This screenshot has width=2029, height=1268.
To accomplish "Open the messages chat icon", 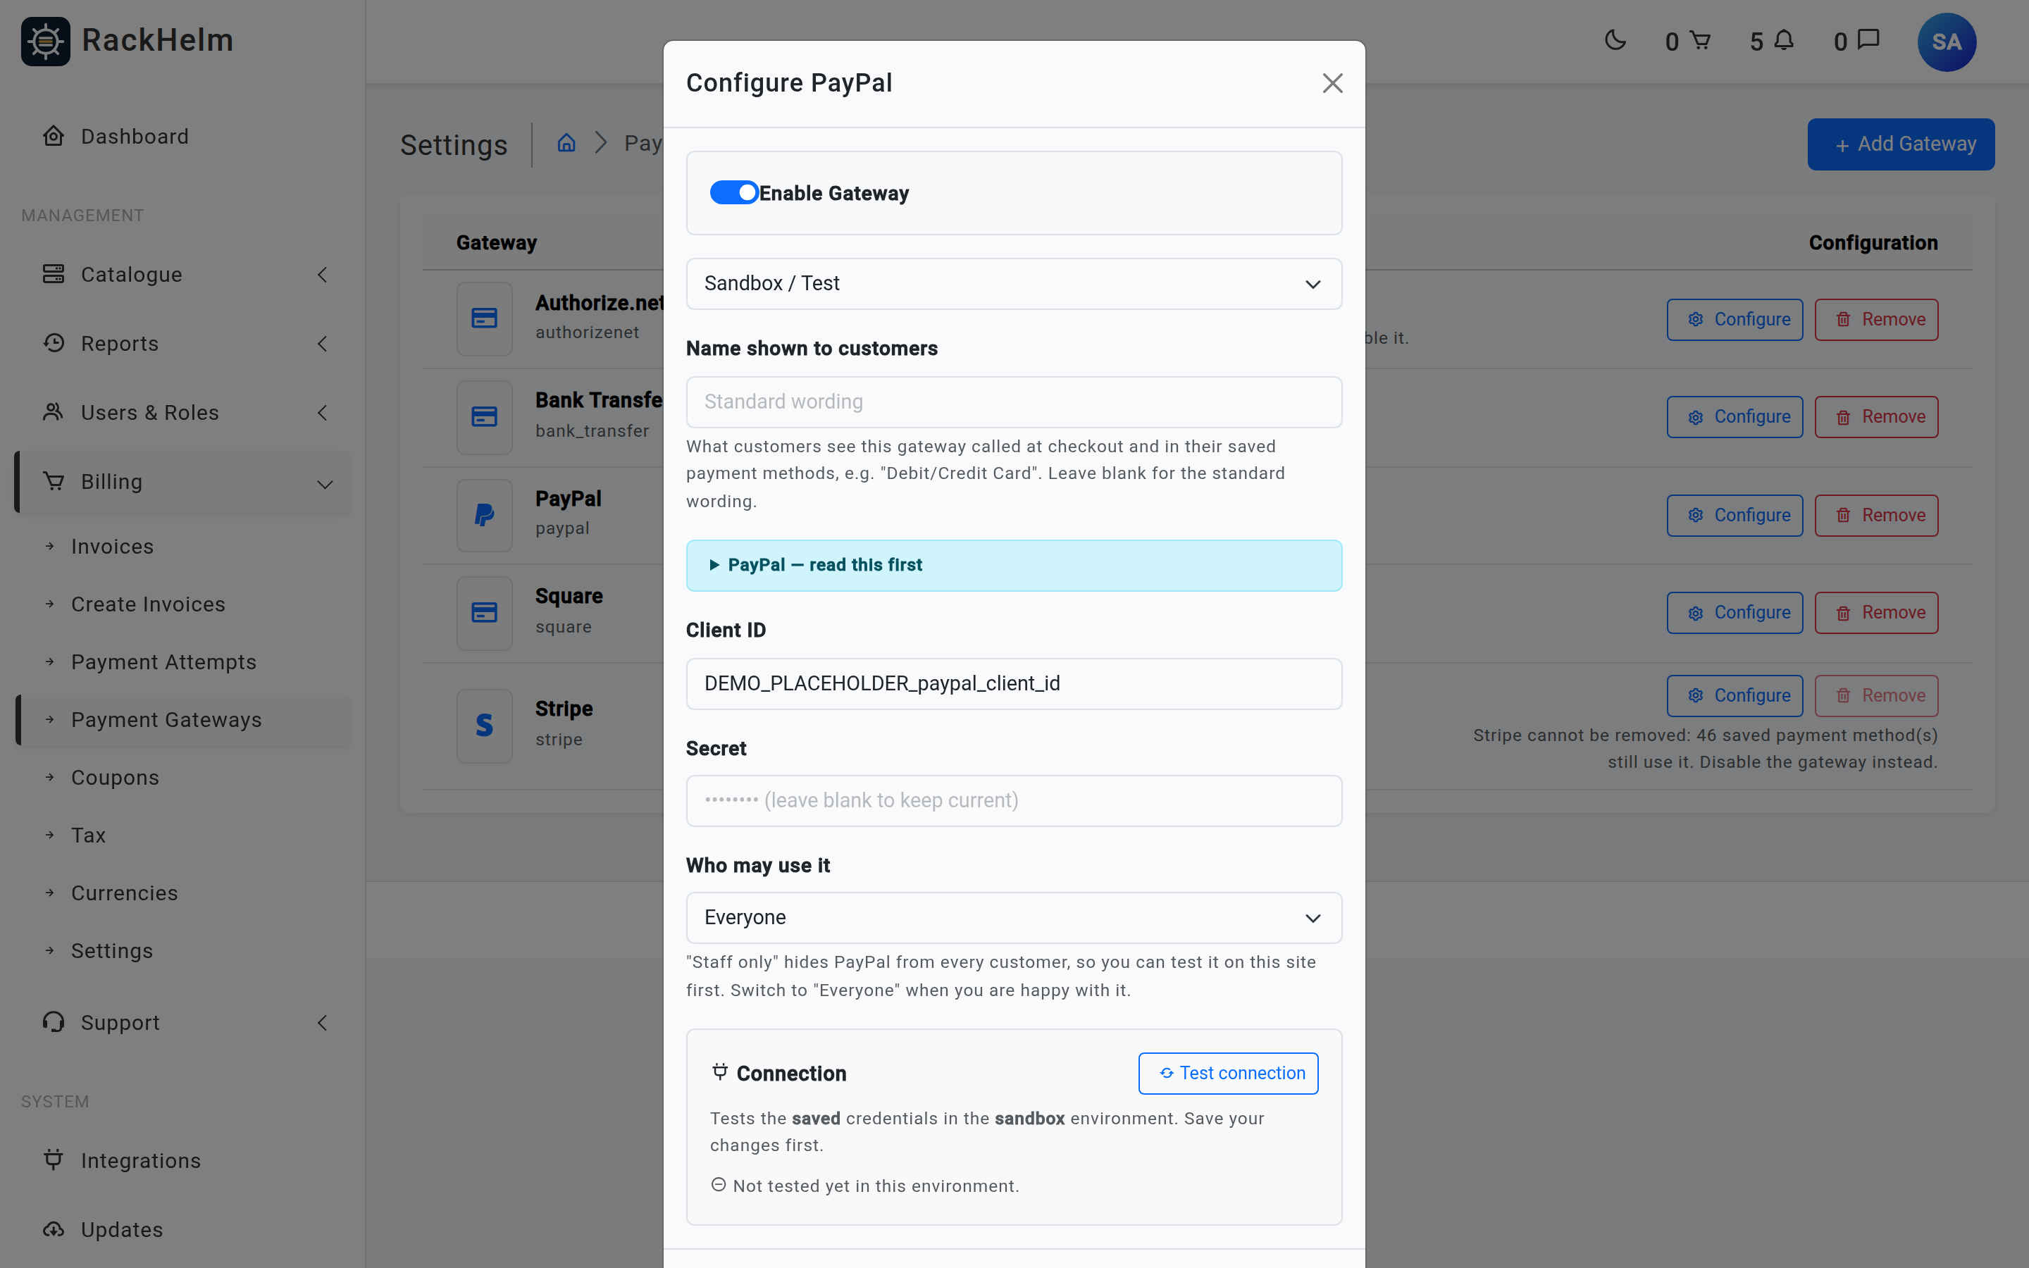I will [x=1869, y=39].
